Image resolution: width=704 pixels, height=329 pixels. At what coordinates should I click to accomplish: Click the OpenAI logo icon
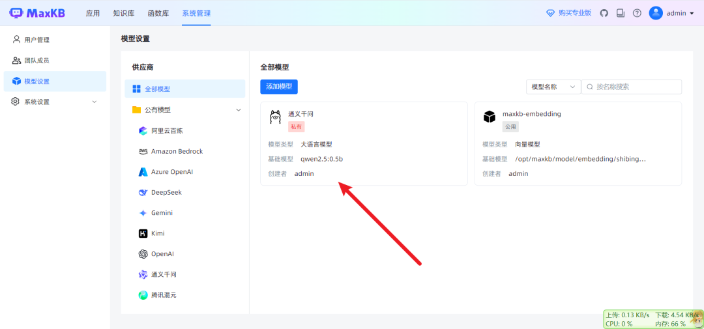click(143, 254)
